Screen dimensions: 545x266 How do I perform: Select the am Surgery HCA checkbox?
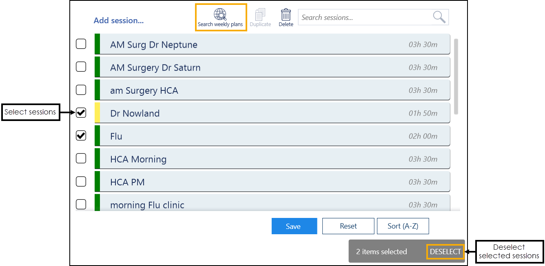(x=81, y=90)
